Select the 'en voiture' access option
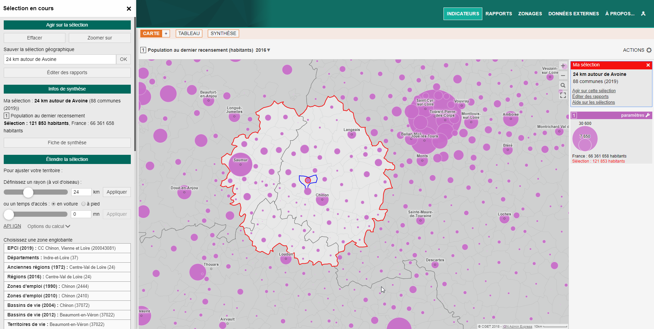This screenshot has width=654, height=329. (53, 204)
